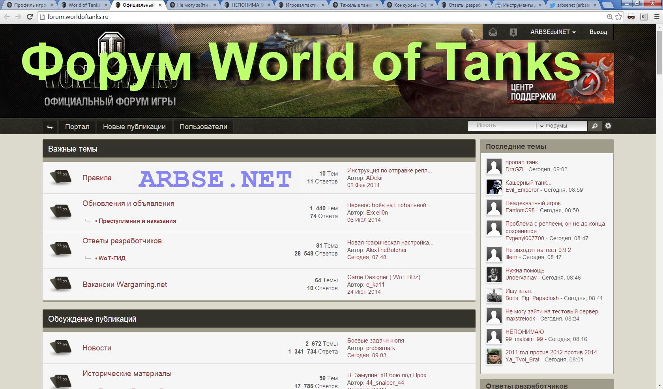Open the Пользователи menu item
Image resolution: width=663 pixels, height=389 pixels.
tap(203, 127)
